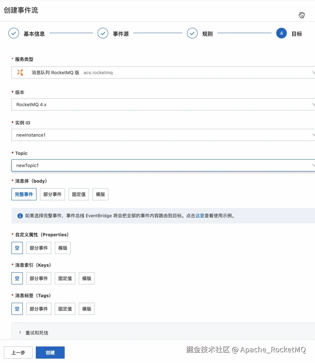Select 部分事件 for 消息索引 Keys
The width and height of the screenshot is (315, 363).
point(39,278)
